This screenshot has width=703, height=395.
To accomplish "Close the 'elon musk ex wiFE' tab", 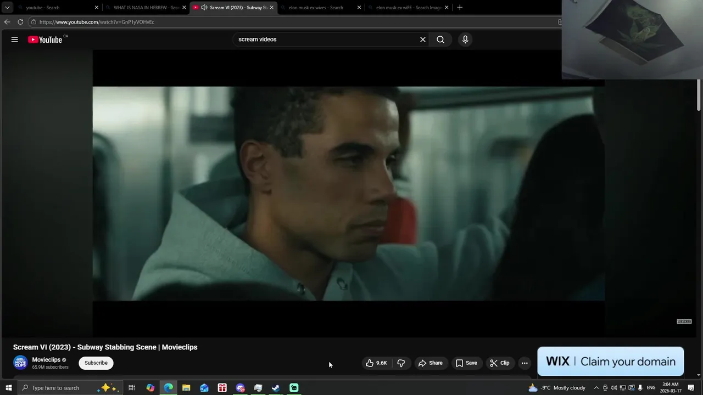I will click(447, 8).
